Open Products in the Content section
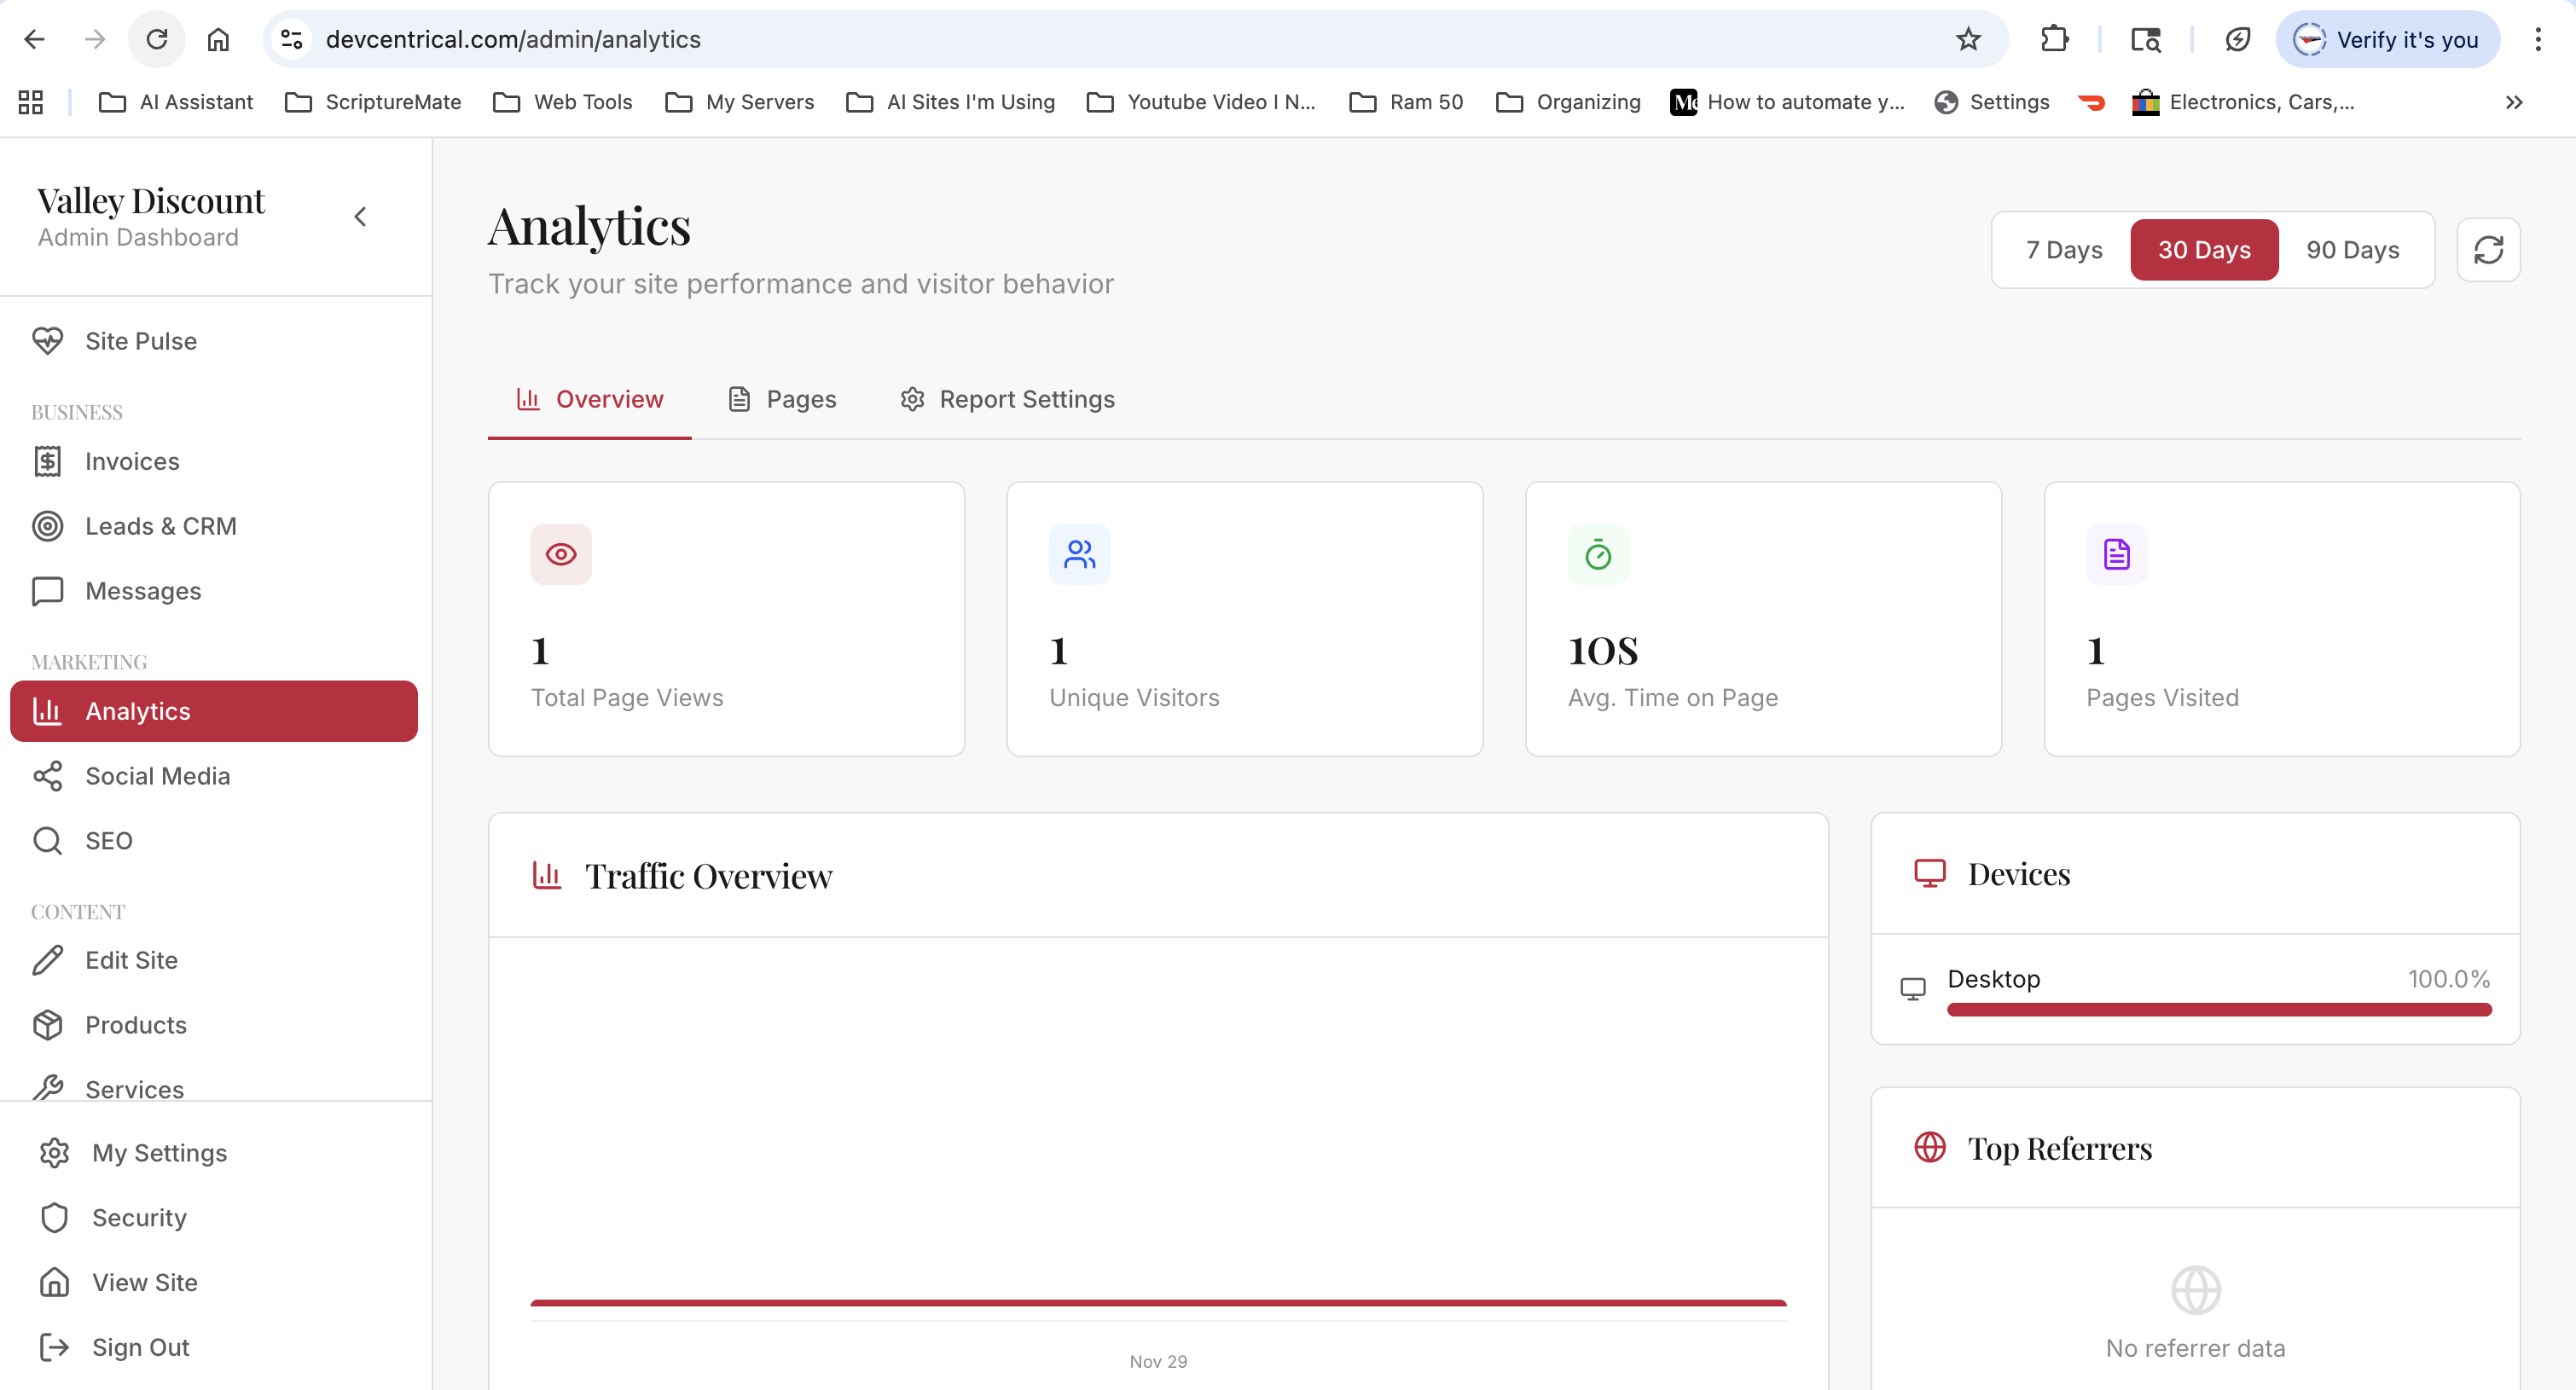 click(x=136, y=1025)
